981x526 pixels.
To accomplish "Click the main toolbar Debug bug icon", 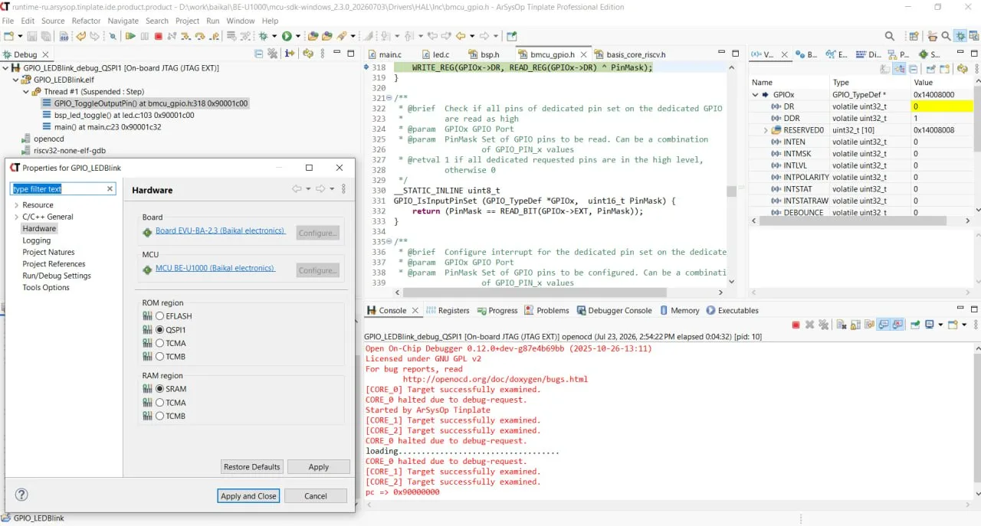I will [263, 36].
